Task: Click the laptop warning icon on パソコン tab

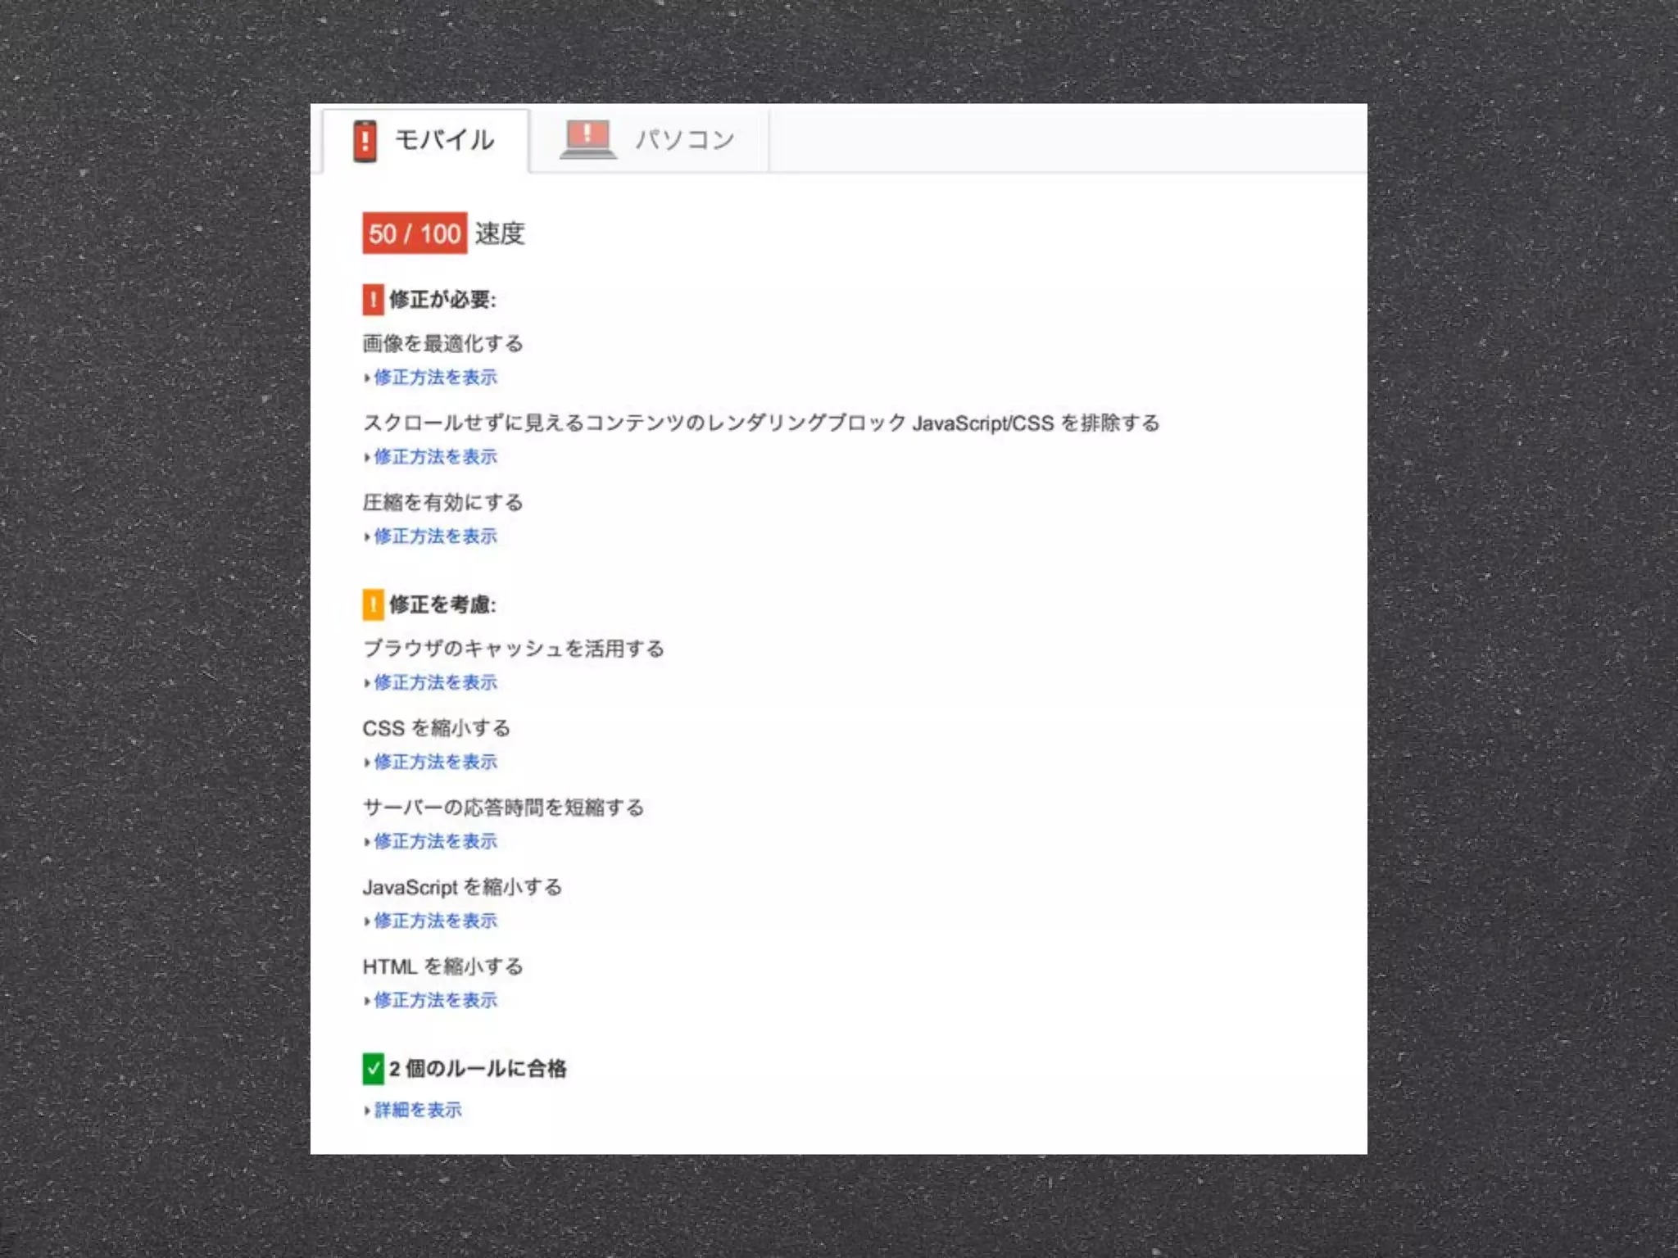Action: click(x=587, y=139)
